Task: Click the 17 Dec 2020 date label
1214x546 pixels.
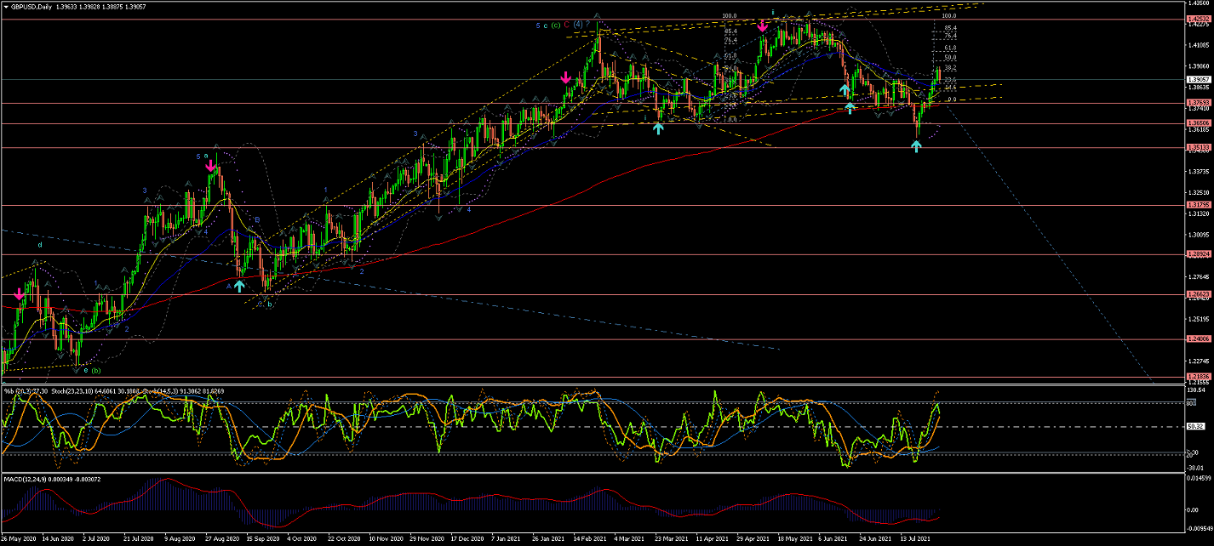Action: click(467, 539)
